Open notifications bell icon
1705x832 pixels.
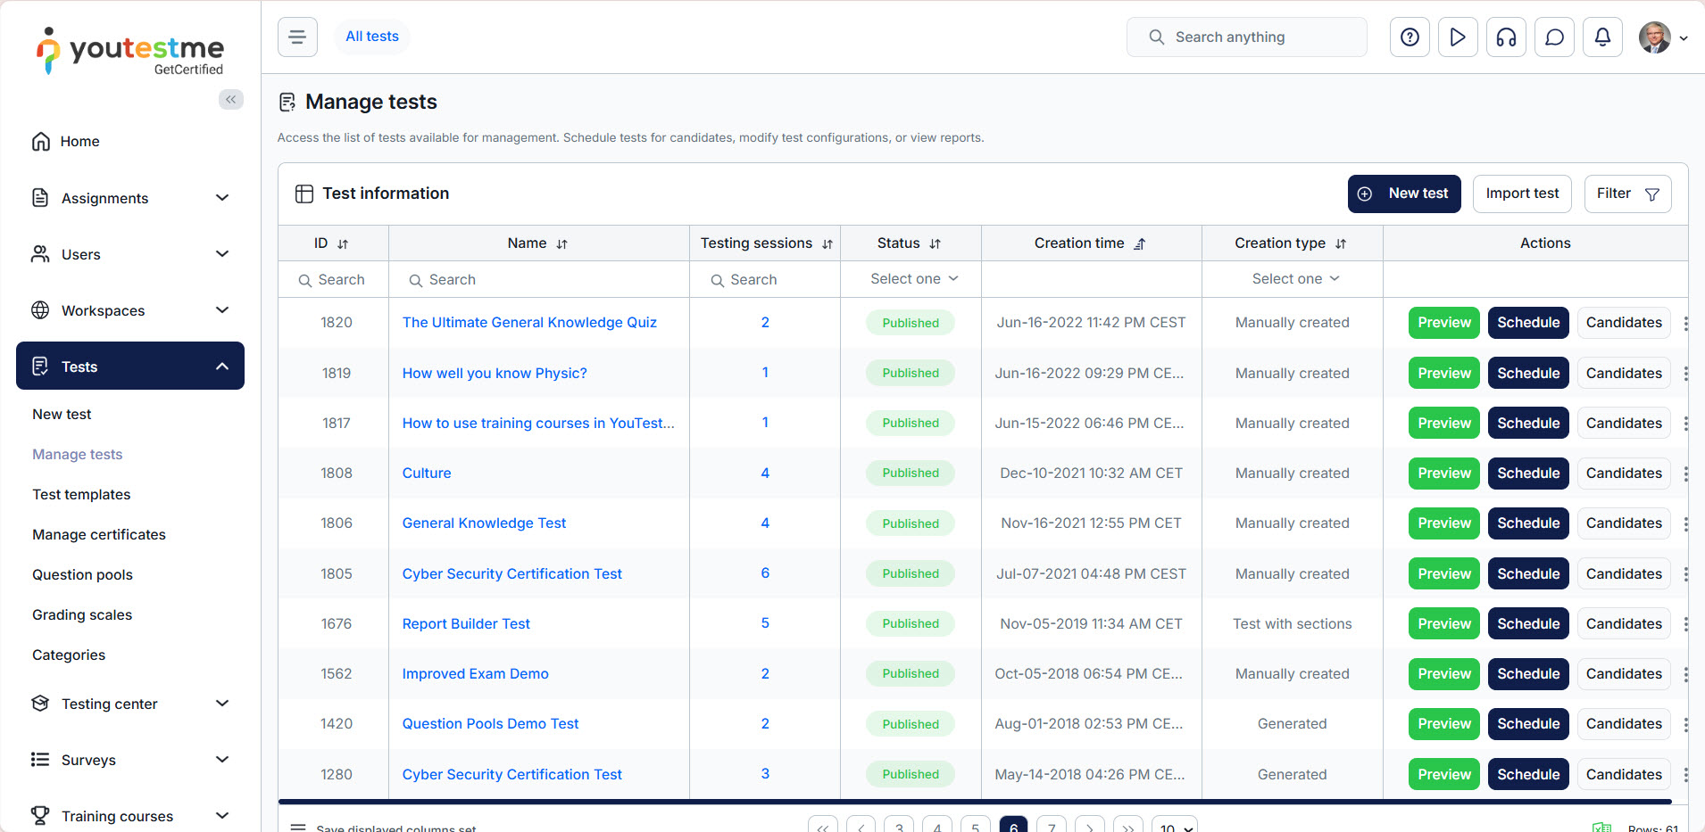[x=1602, y=37]
